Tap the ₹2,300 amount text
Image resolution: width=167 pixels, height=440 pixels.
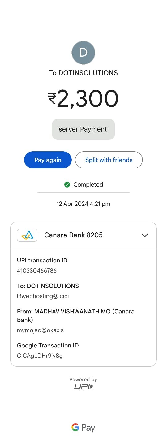(x=83, y=99)
